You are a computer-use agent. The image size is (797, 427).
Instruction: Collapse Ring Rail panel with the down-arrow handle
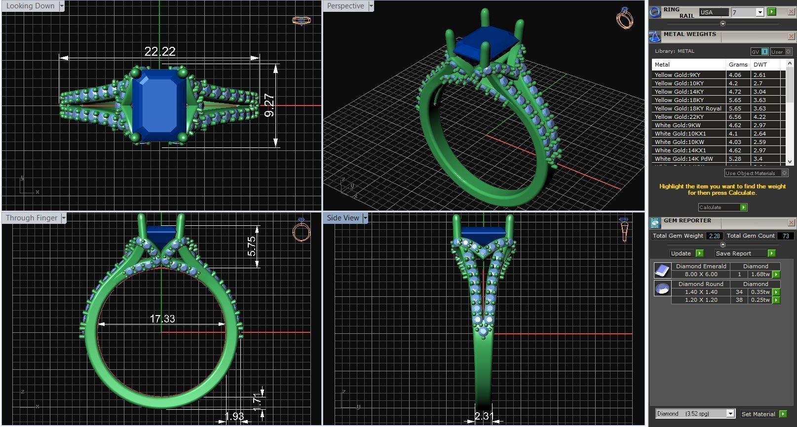point(723,24)
